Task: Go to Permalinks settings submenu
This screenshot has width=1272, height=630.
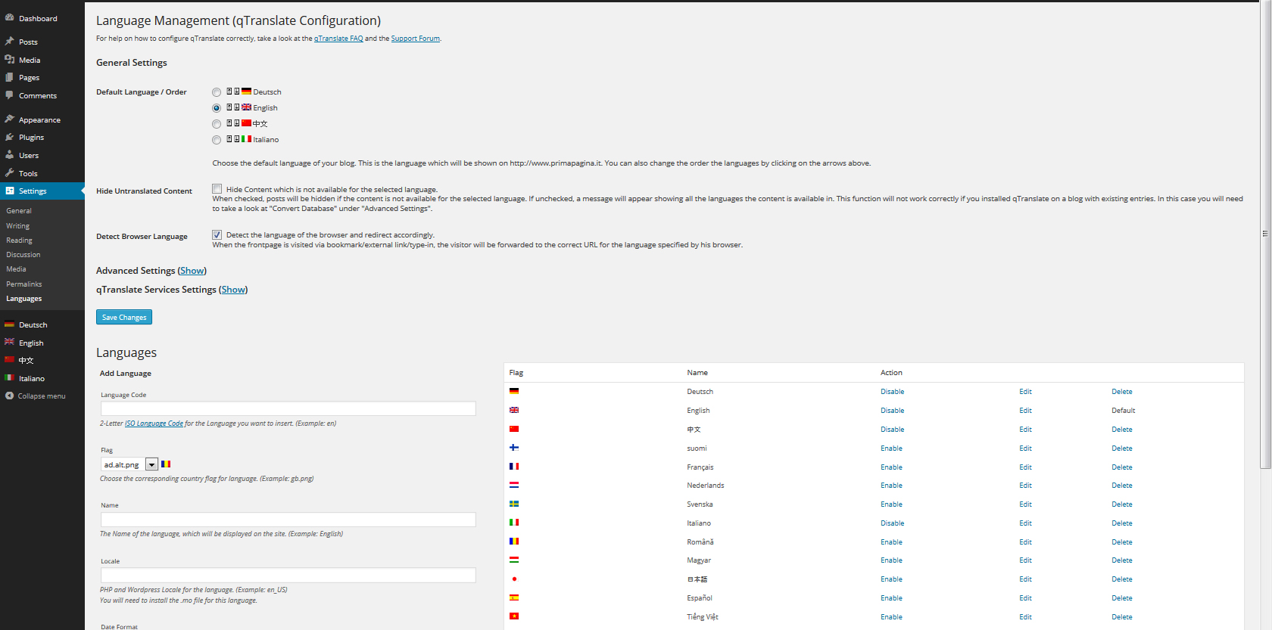Action: pyautogui.click(x=24, y=284)
